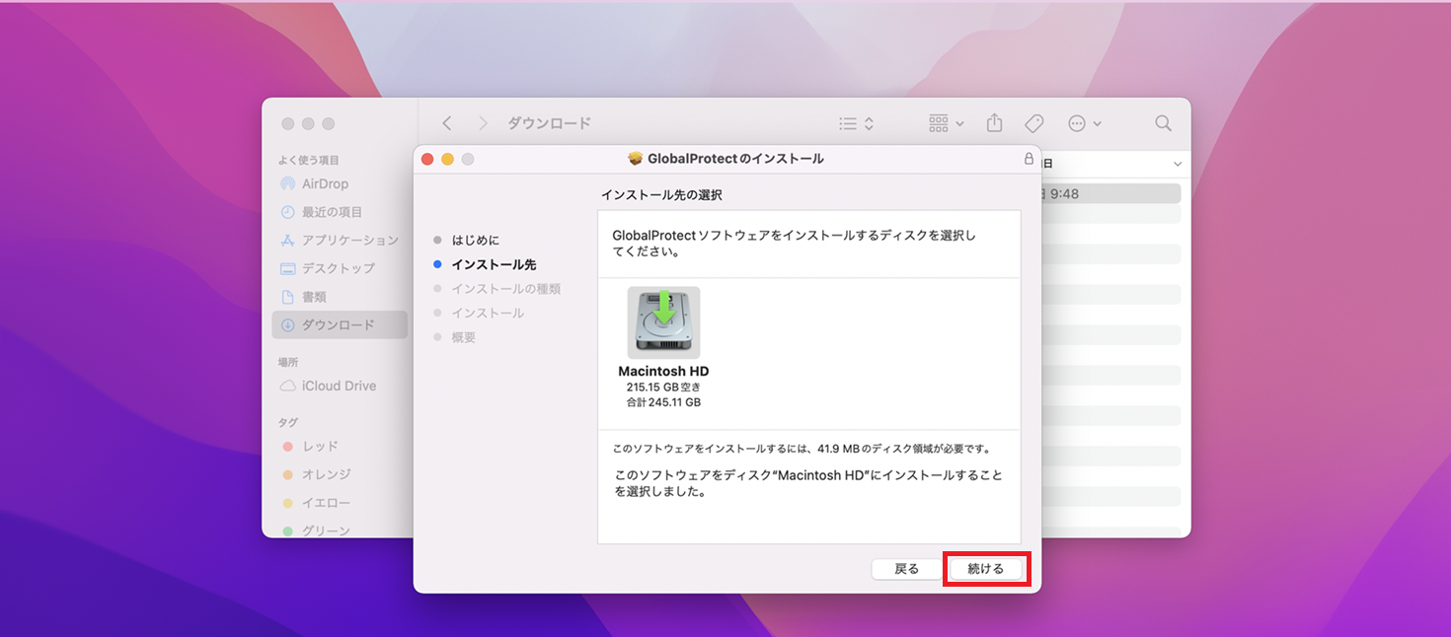Click the 合計 245.11 GB text

pyautogui.click(x=663, y=402)
